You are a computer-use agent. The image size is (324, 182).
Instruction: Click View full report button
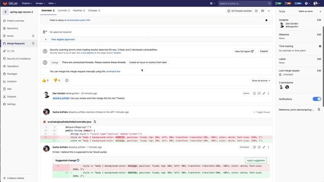click(244, 51)
